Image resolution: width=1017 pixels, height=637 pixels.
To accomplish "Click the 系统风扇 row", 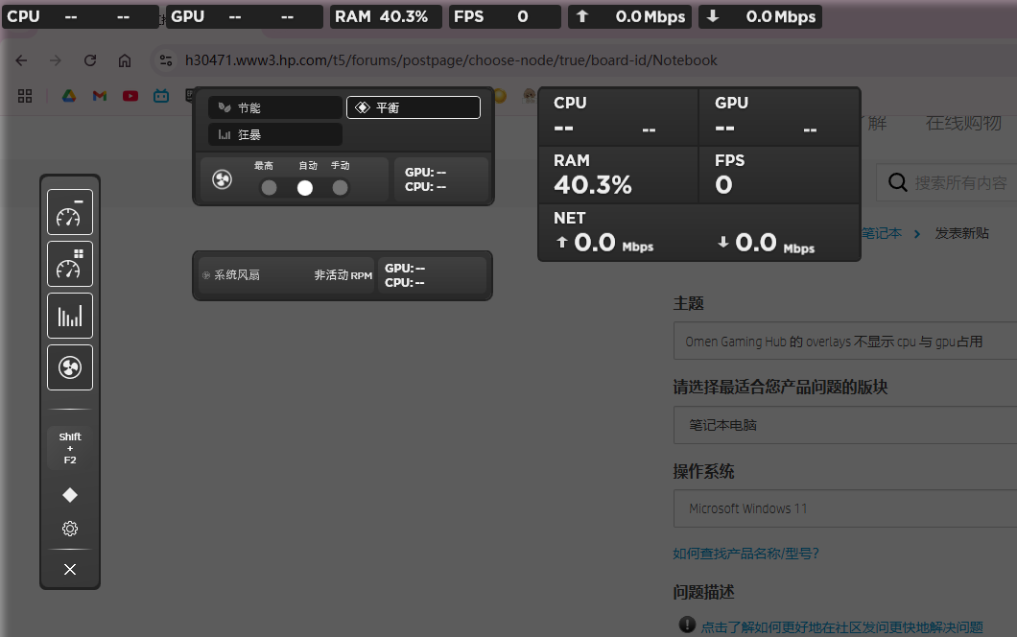I will (x=286, y=275).
